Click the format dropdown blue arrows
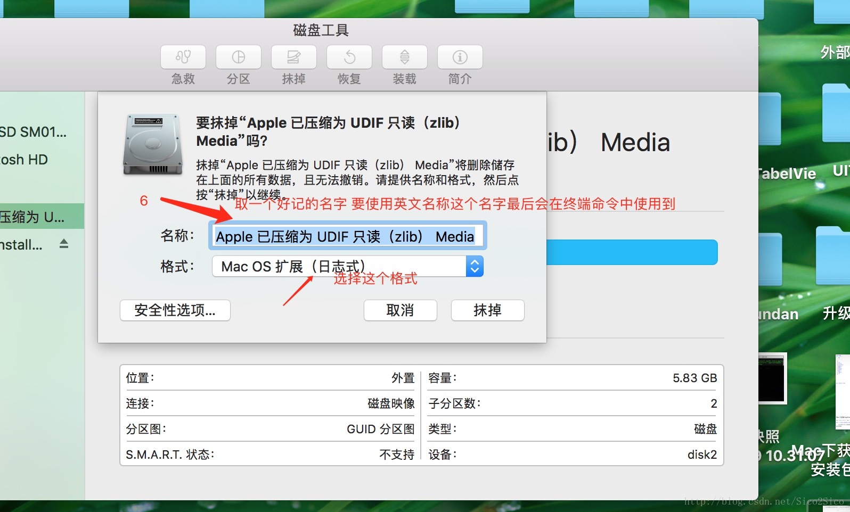850x512 pixels. coord(475,266)
